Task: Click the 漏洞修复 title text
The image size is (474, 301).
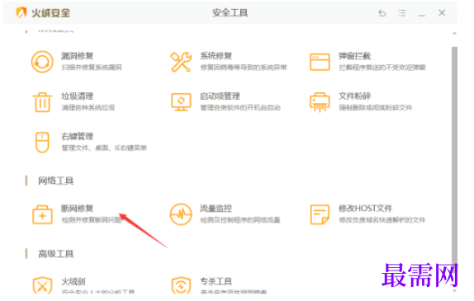Action: pos(78,56)
